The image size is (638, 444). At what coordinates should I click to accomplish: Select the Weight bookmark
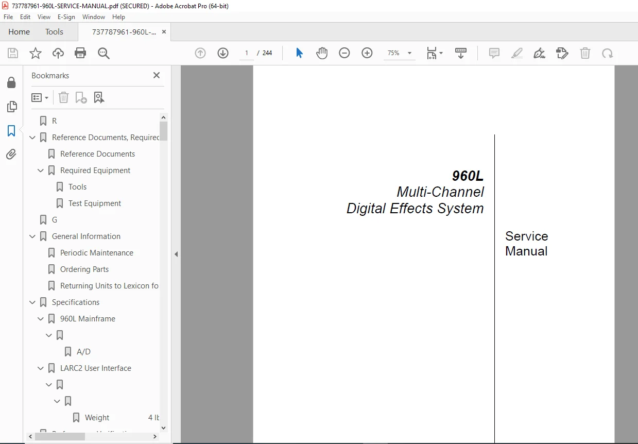(97, 418)
